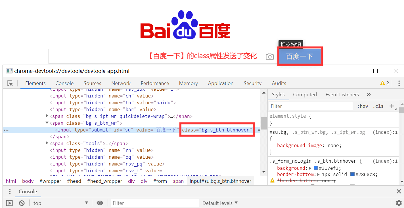Select hidden input name="rsv_pq" row

click(107, 164)
